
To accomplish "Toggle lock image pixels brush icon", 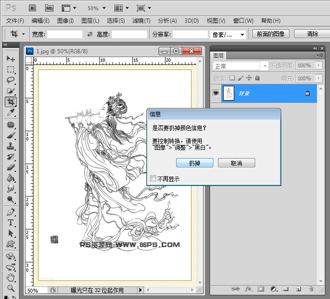I will 241,78.
